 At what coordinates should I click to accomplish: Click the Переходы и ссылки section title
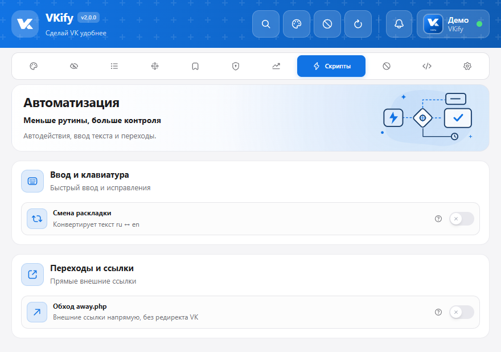point(92,268)
